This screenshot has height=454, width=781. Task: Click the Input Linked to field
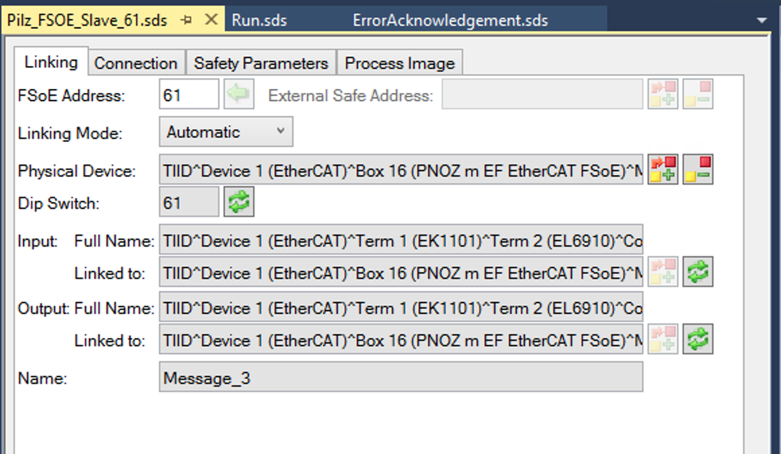point(401,271)
